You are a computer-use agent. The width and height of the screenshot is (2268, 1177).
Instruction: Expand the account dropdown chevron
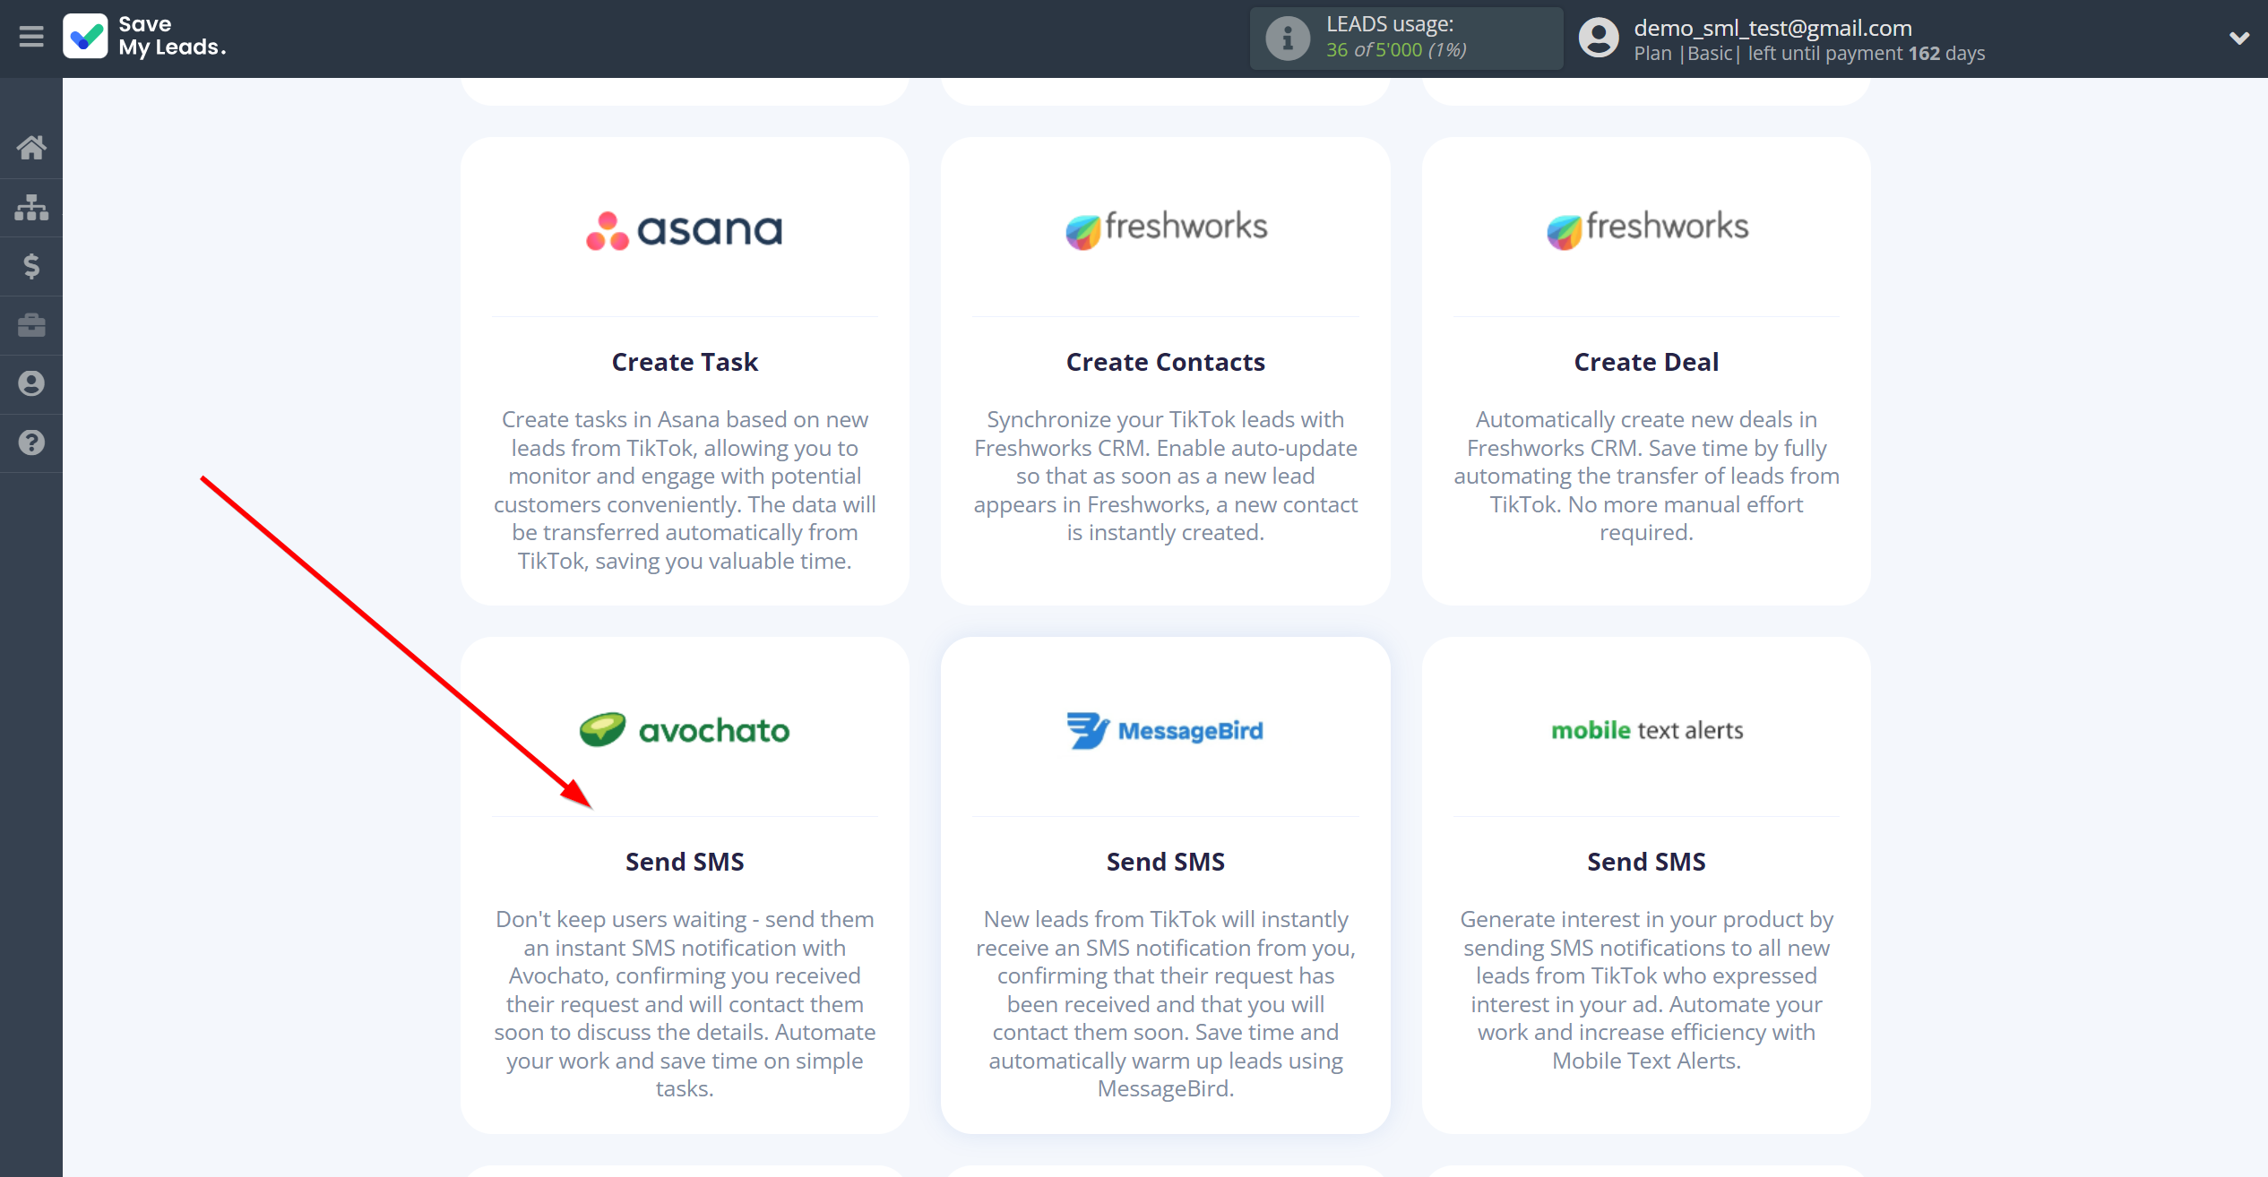point(2238,38)
